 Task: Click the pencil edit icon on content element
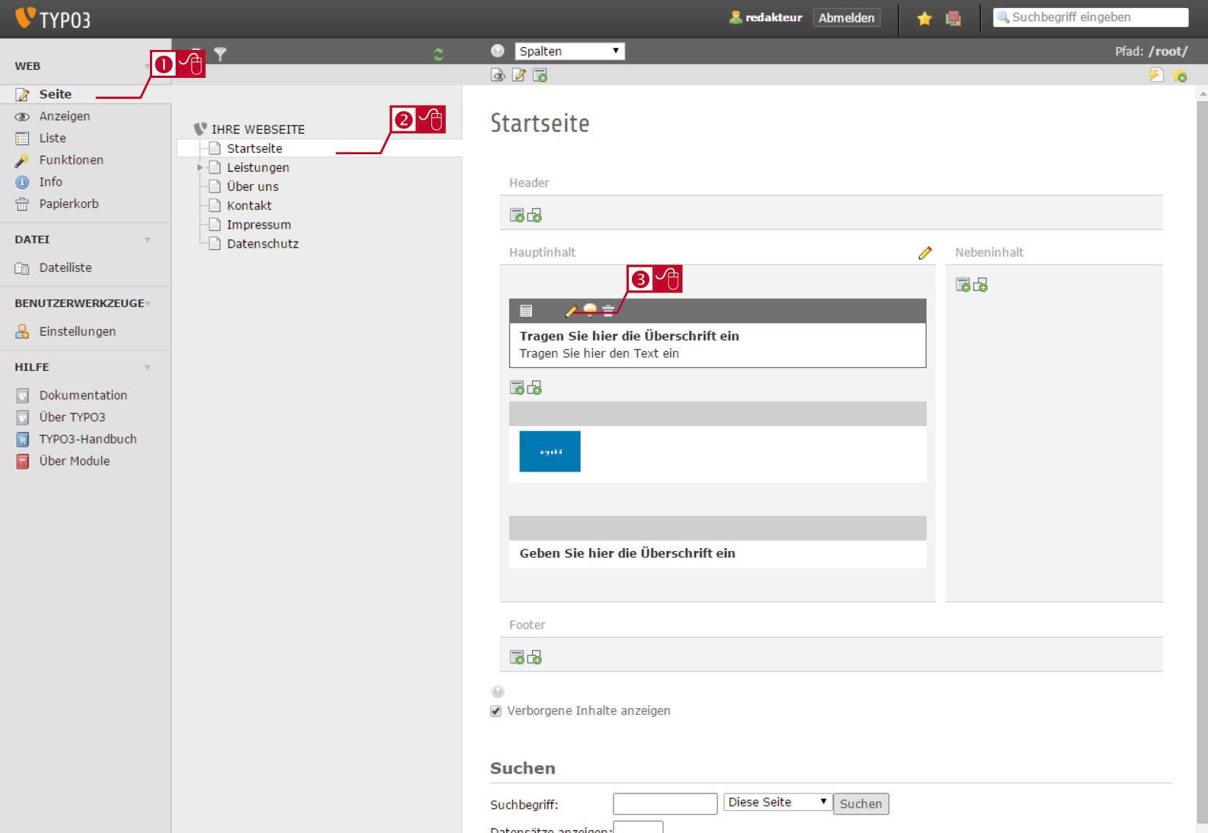pos(571,311)
